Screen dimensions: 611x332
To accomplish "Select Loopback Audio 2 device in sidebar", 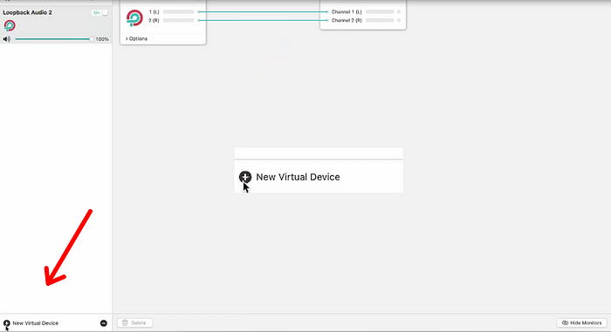I will (x=56, y=25).
